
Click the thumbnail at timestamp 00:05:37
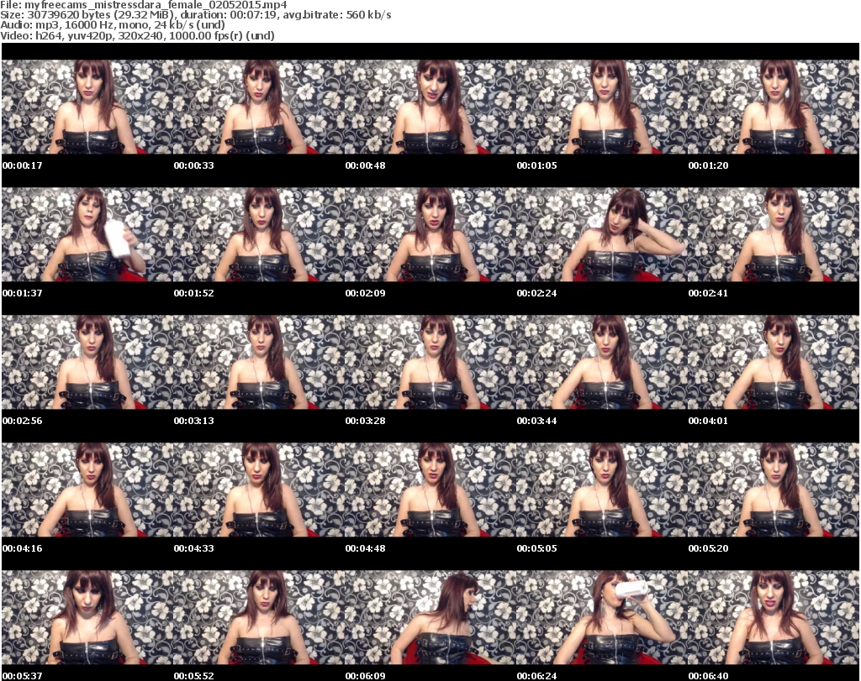(x=87, y=618)
